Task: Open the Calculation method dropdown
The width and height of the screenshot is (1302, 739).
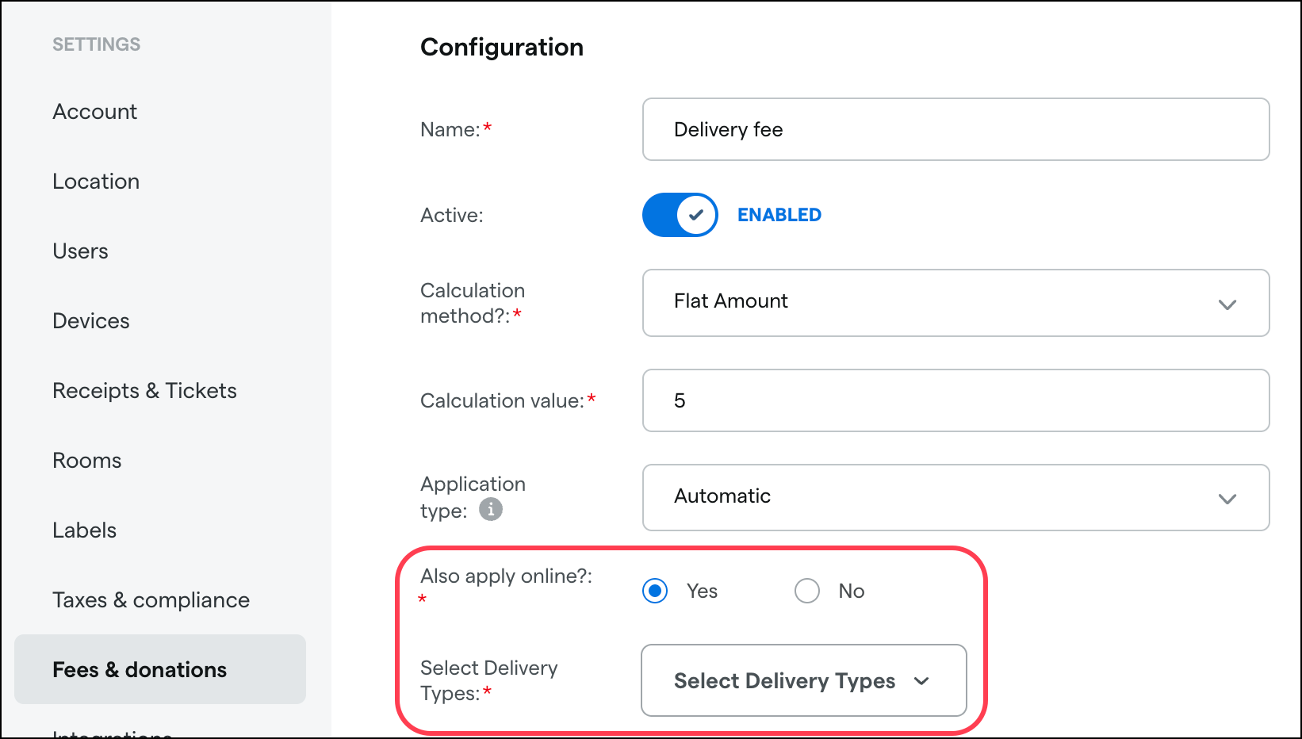Action: pyautogui.click(x=955, y=302)
